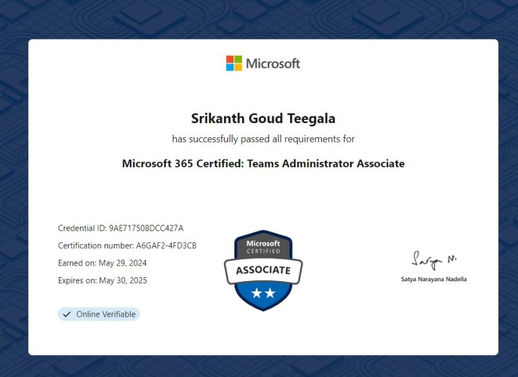Viewport: 518px width, 377px height.
Task: Select the Teams Administrator Associate title
Action: 264,163
